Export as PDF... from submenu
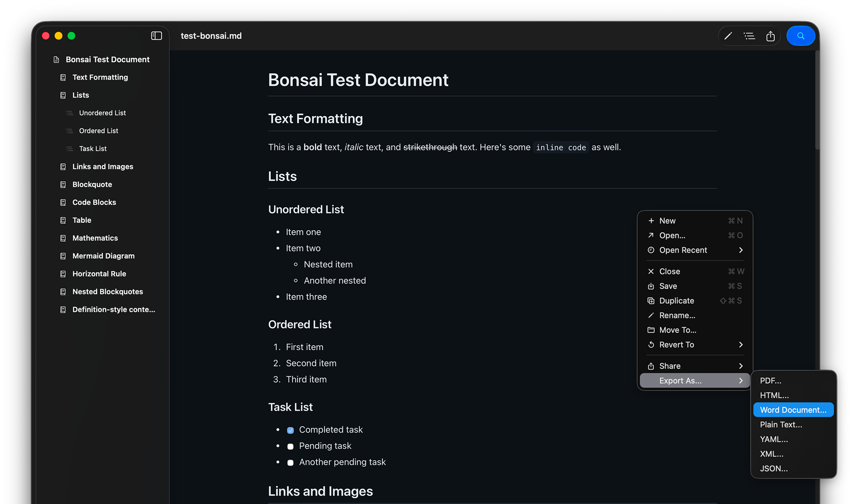This screenshot has height=504, width=851. click(x=793, y=381)
